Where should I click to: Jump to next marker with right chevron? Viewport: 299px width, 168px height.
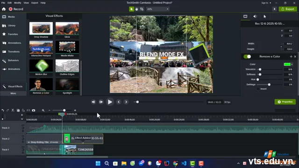point(126,102)
